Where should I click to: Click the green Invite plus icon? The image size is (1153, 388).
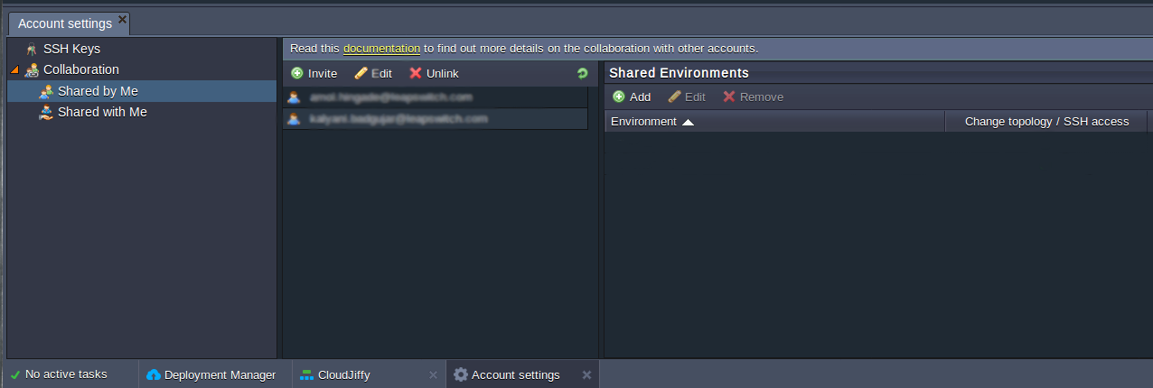tap(297, 74)
